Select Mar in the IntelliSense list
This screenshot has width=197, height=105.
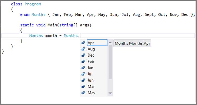pos(91,87)
